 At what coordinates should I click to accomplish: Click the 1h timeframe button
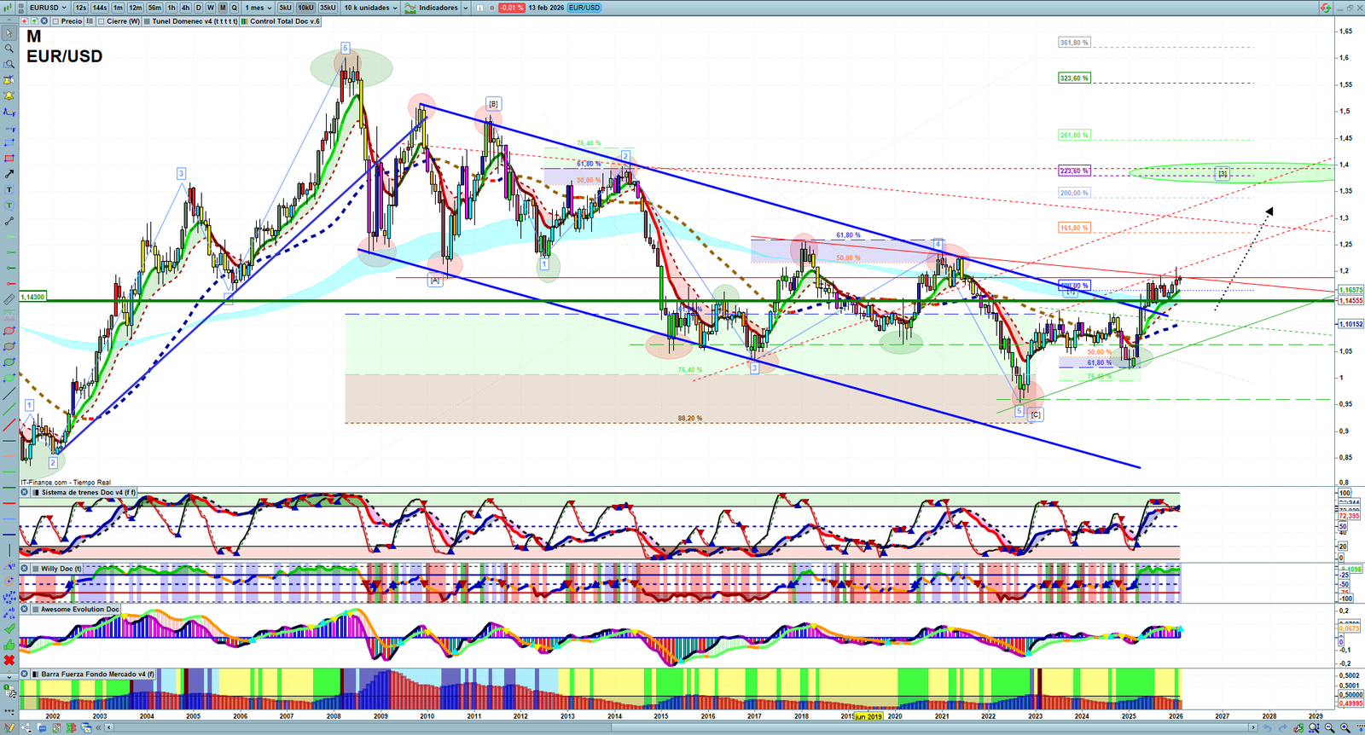(171, 8)
